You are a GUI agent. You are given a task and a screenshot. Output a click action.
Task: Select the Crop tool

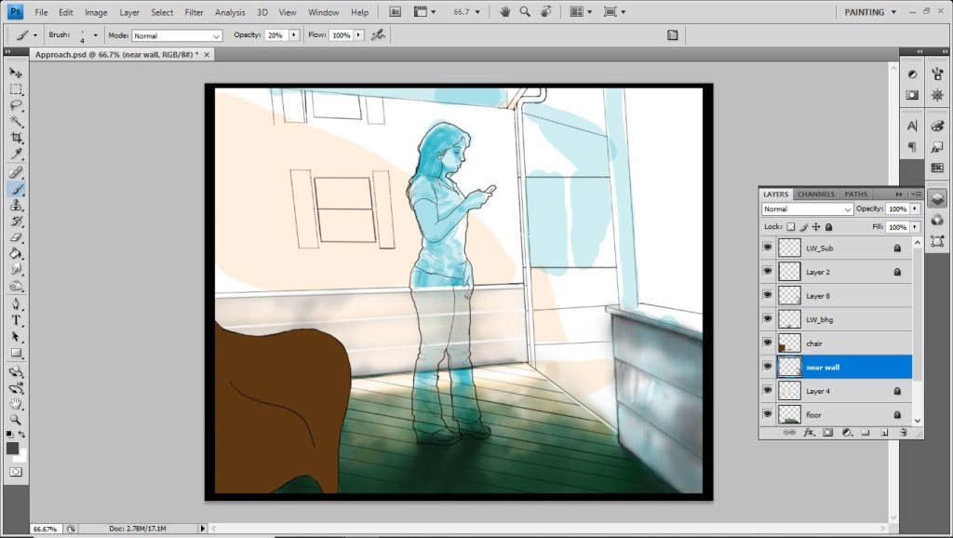[17, 138]
